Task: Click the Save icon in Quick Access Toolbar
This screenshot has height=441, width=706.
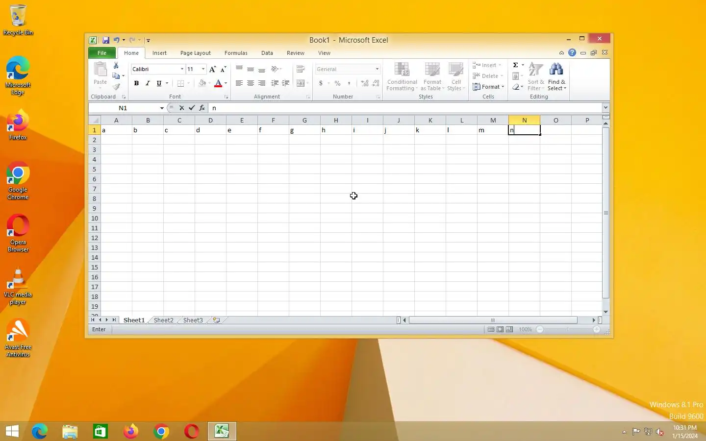Action: (x=105, y=40)
